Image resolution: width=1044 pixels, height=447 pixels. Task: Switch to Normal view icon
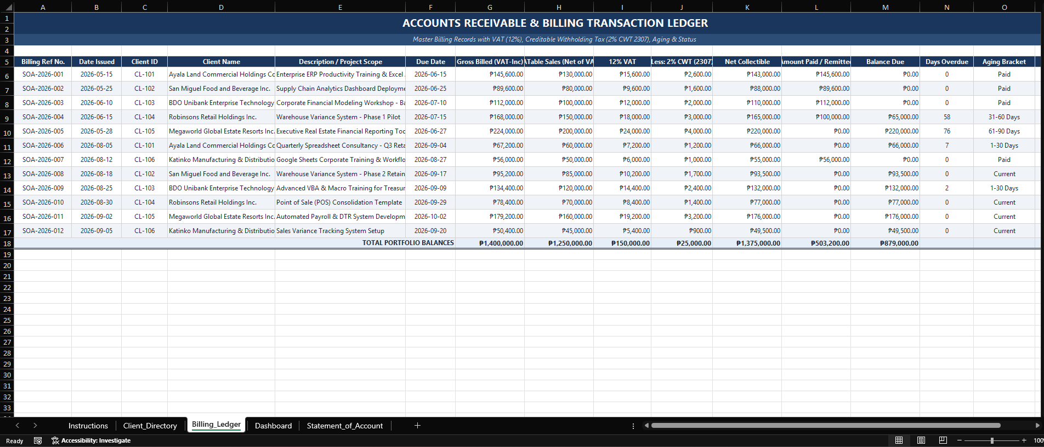(x=899, y=440)
